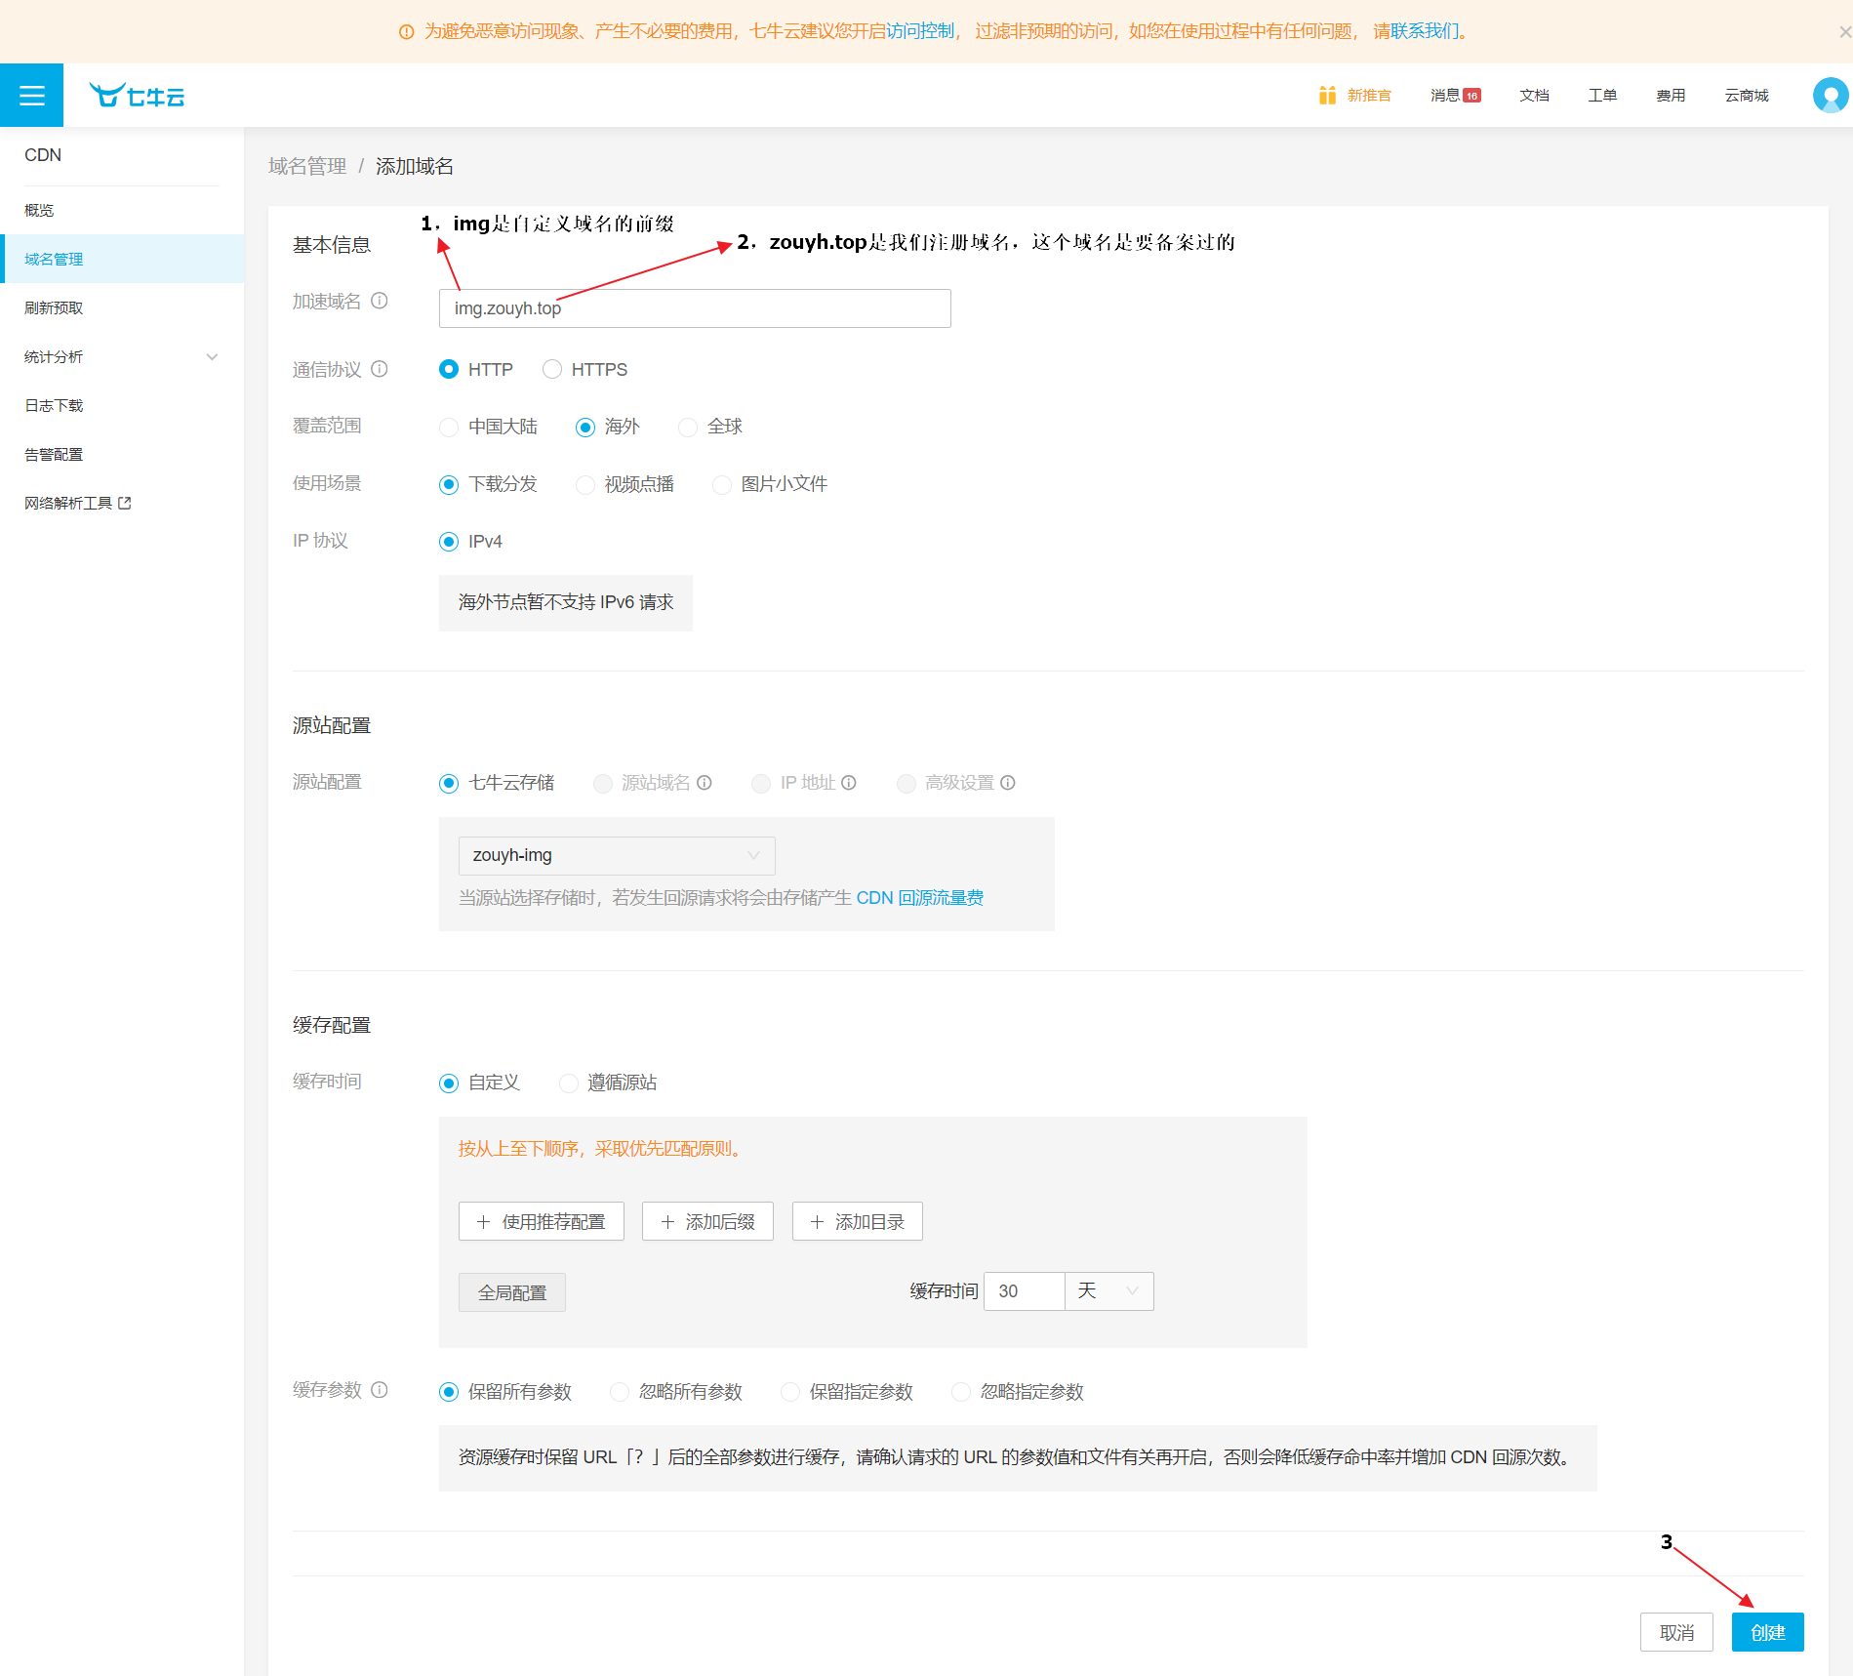
Task: Click the 回源流量费 link
Action: coord(941,898)
